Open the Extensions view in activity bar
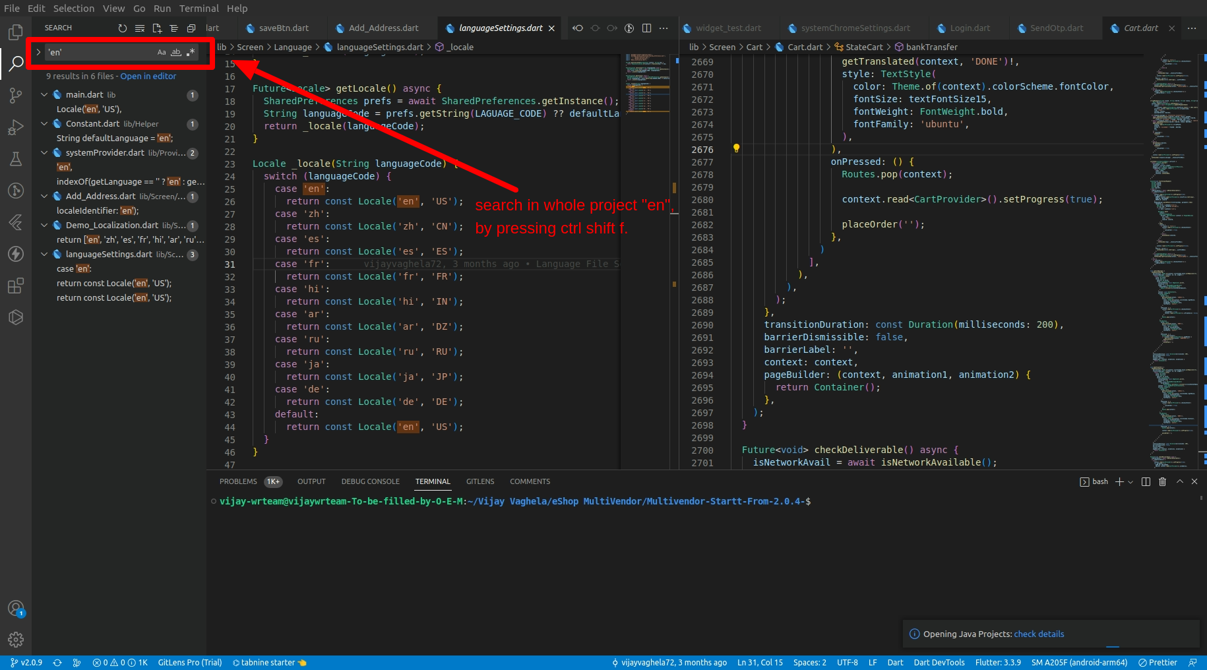This screenshot has height=670, width=1207. 16,286
